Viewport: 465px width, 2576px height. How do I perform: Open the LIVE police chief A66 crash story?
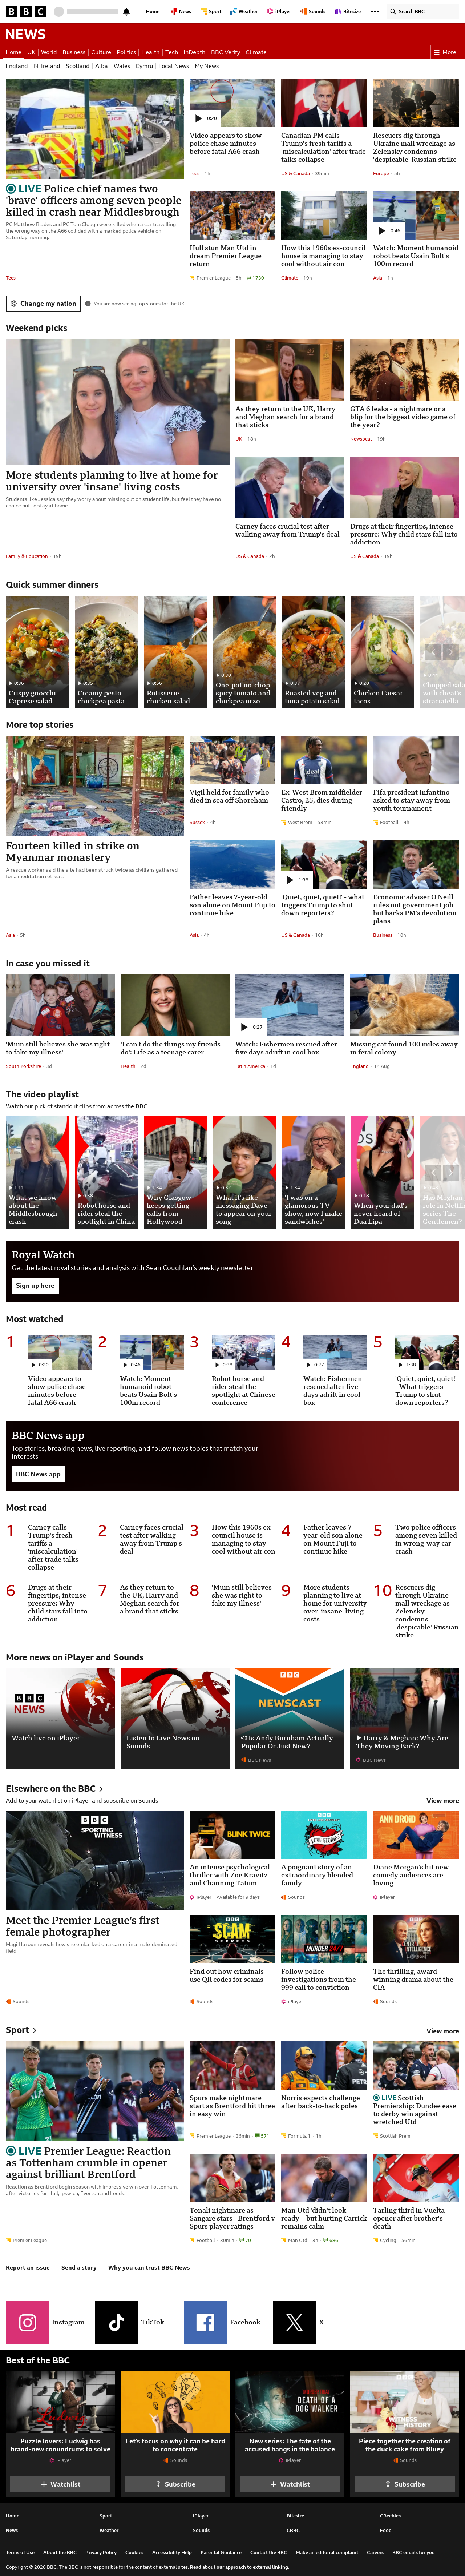tap(94, 200)
